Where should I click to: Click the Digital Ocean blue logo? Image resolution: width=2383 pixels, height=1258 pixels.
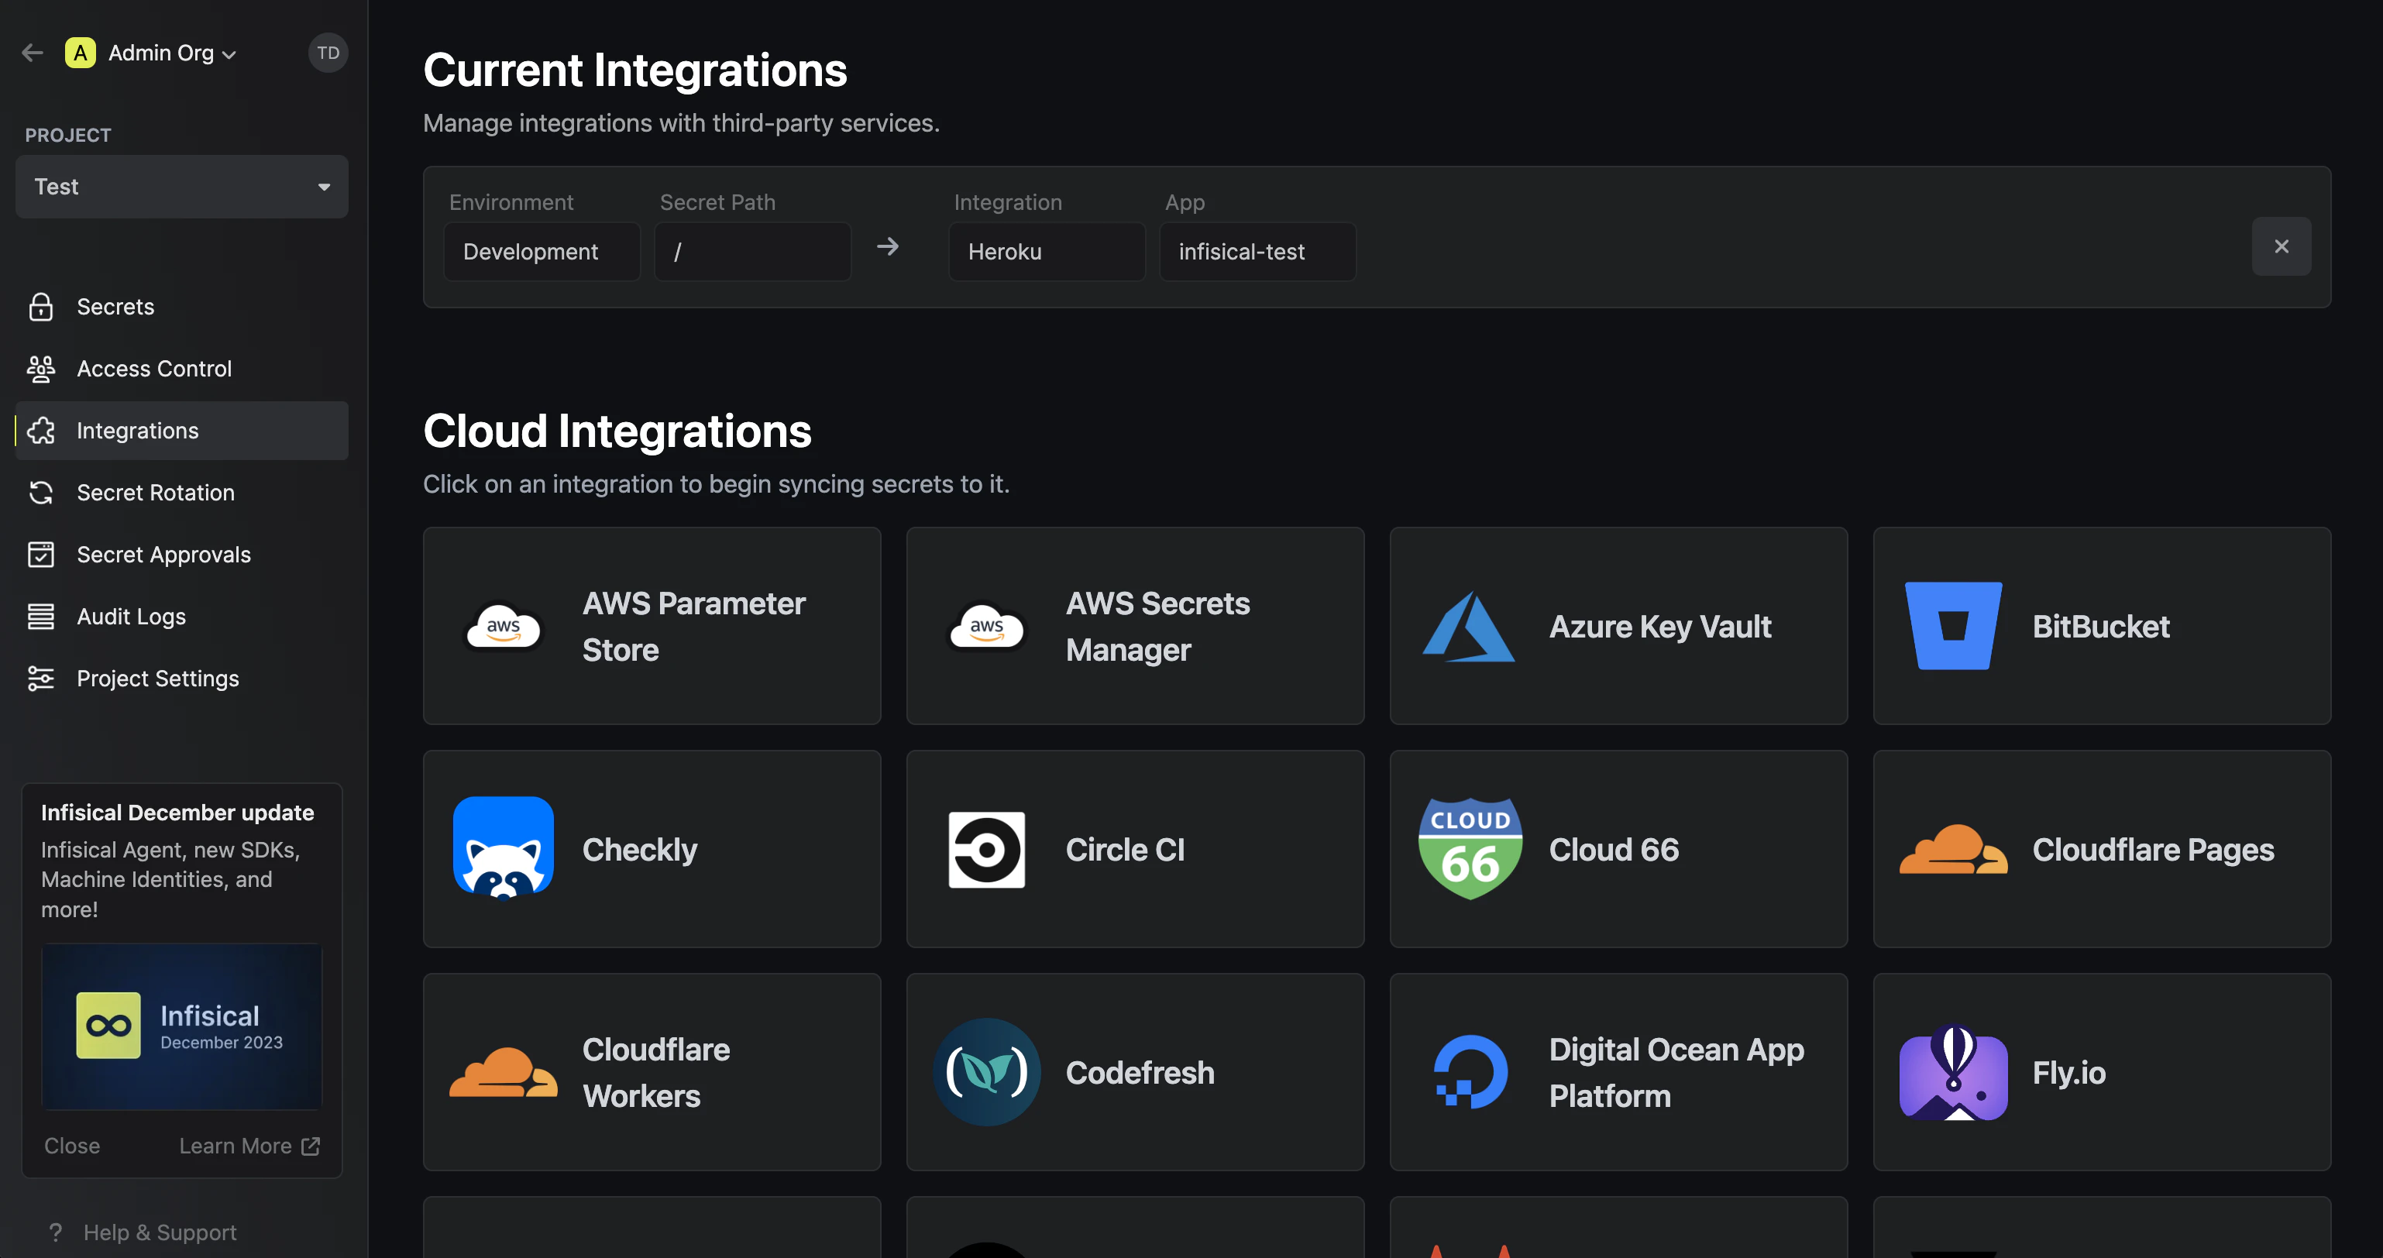pos(1470,1072)
